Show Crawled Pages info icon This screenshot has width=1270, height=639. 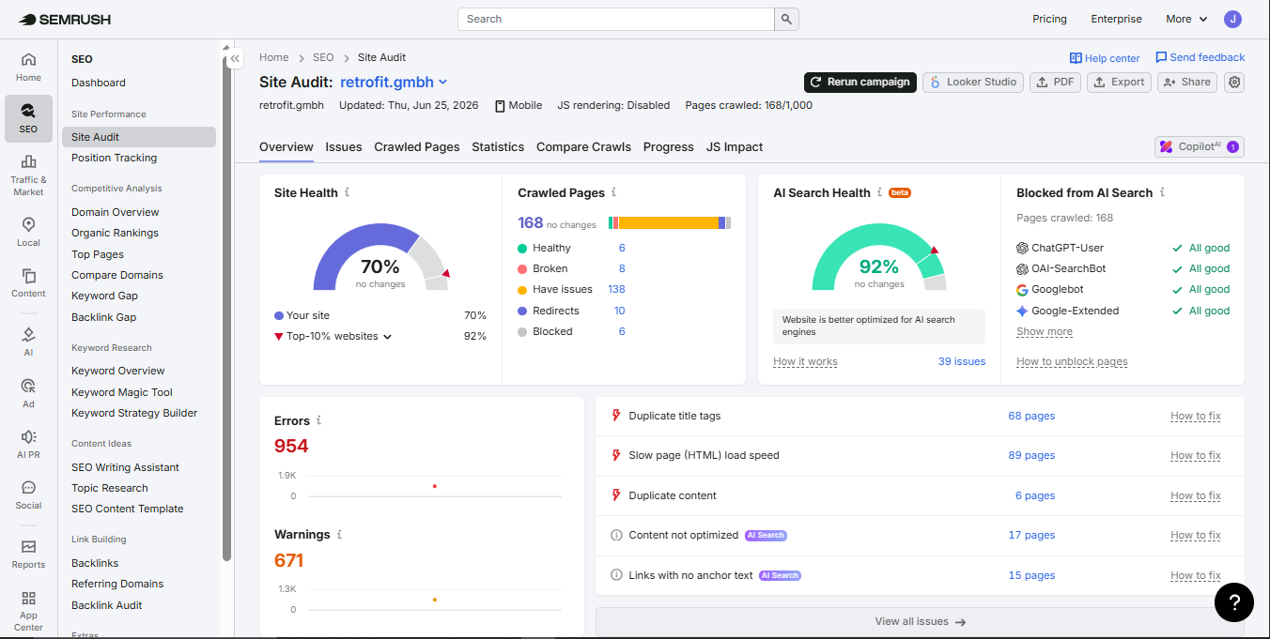[x=613, y=192]
